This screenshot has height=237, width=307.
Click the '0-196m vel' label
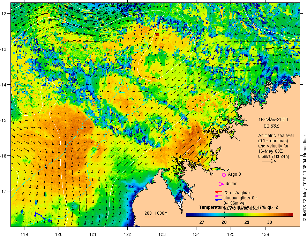[x=234, y=203]
